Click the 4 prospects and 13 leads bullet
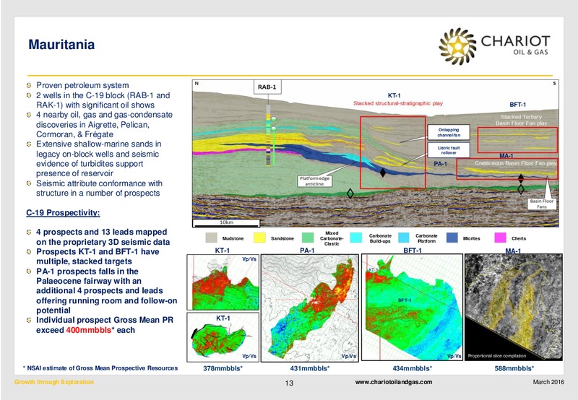 103,238
